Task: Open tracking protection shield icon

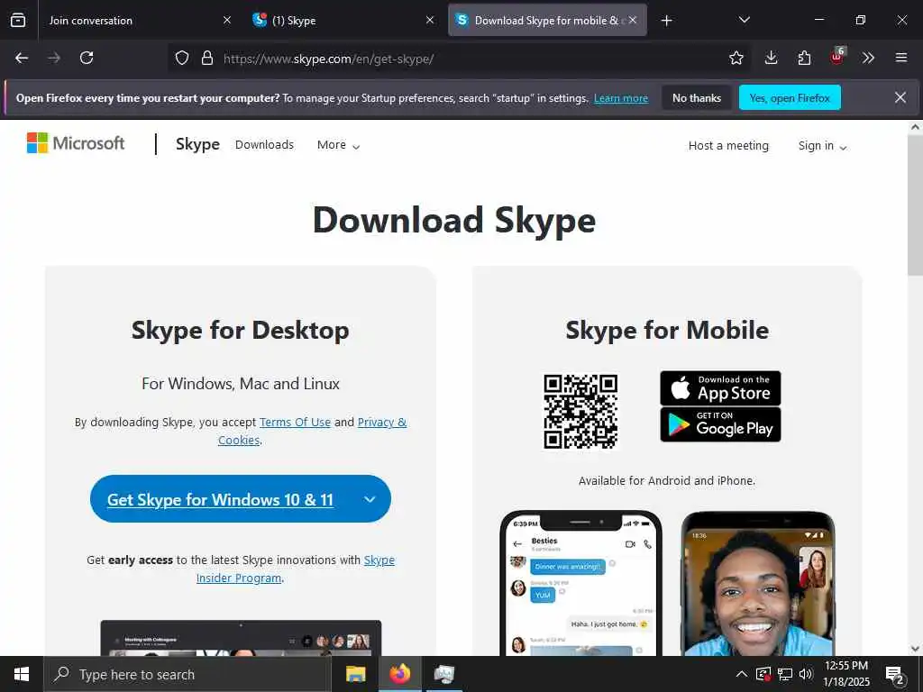Action: coord(182,58)
